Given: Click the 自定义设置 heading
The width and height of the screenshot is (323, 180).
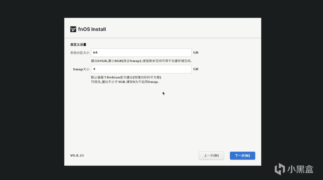Looking at the screenshot, I should pos(78,45).
